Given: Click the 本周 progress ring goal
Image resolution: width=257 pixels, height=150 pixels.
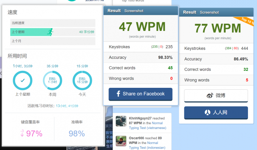Looking at the screenshot, I should [x=53, y=80].
